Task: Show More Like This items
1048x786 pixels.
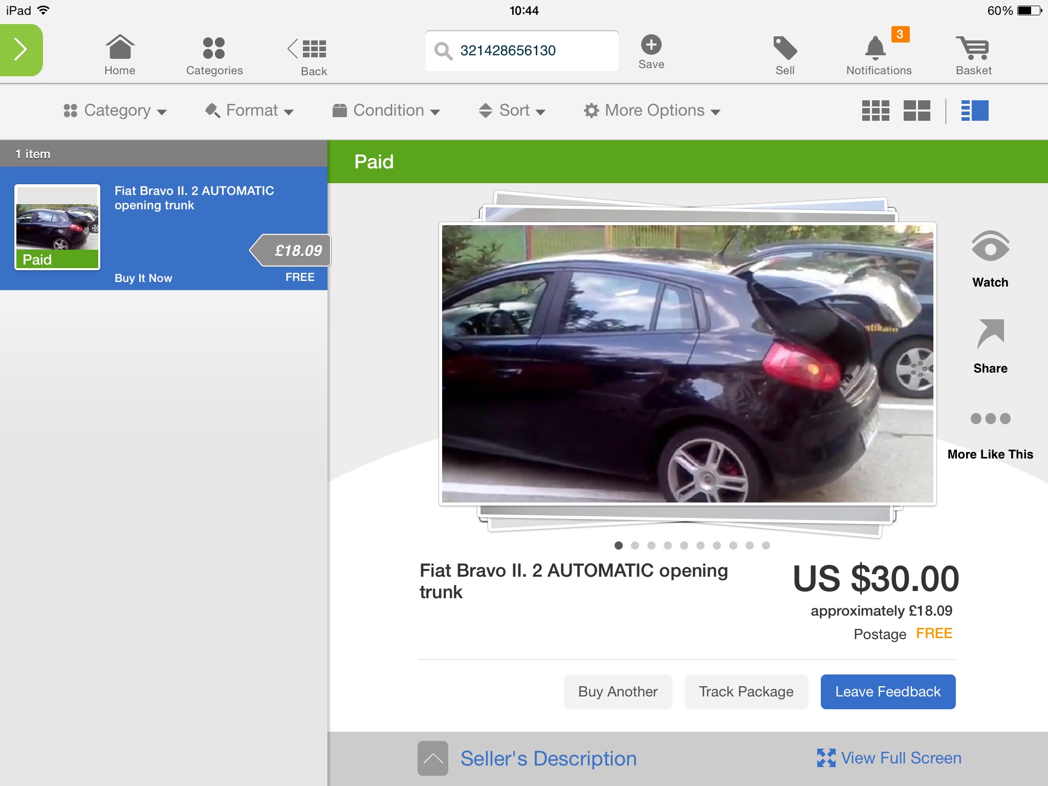Action: (990, 436)
